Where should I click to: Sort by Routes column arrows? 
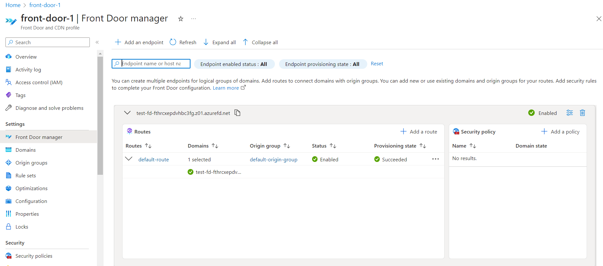(x=148, y=146)
